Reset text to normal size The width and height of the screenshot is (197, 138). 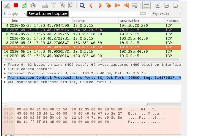coord(175,5)
